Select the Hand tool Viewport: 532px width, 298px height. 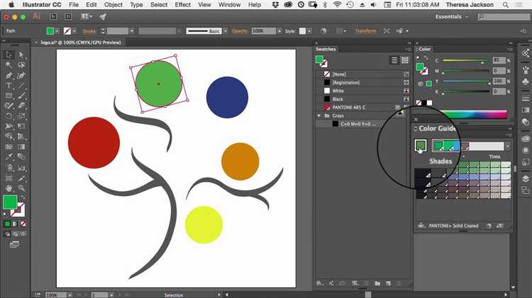[x=9, y=188]
